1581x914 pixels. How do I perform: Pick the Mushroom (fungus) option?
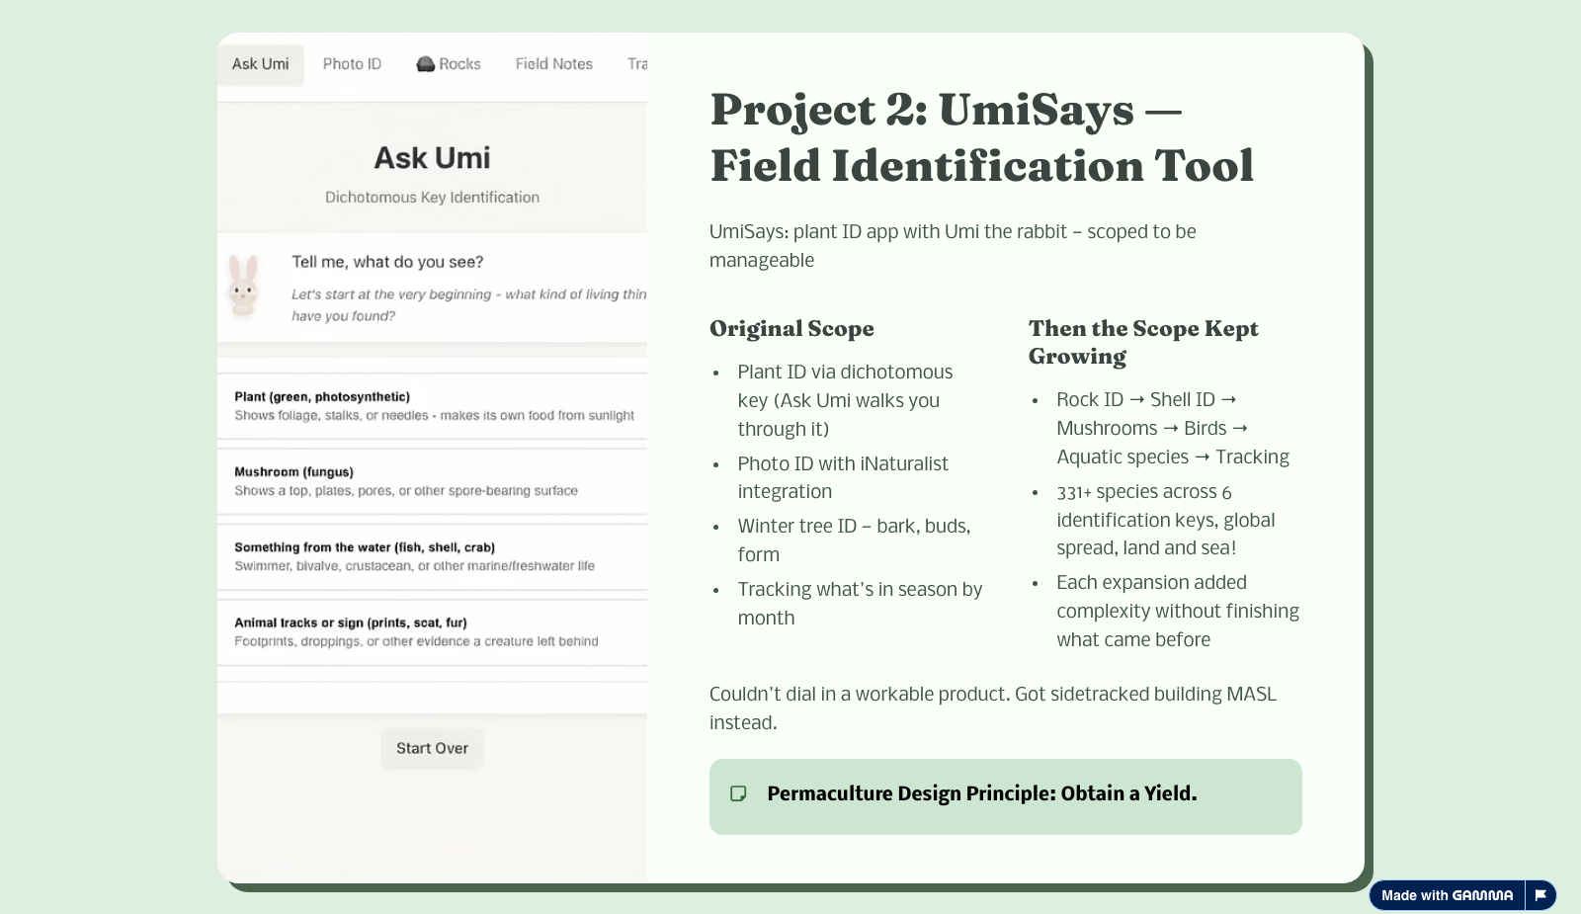click(433, 481)
